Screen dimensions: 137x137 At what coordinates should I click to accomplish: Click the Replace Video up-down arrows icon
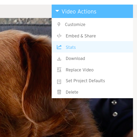pos(59,70)
